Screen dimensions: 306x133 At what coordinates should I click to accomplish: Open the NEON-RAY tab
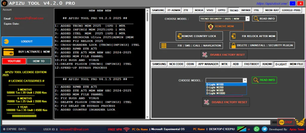point(272,10)
